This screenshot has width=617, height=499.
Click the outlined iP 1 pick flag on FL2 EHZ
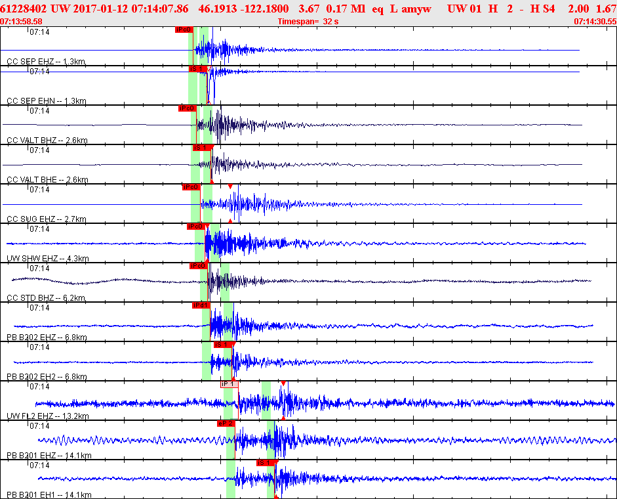coord(229,384)
